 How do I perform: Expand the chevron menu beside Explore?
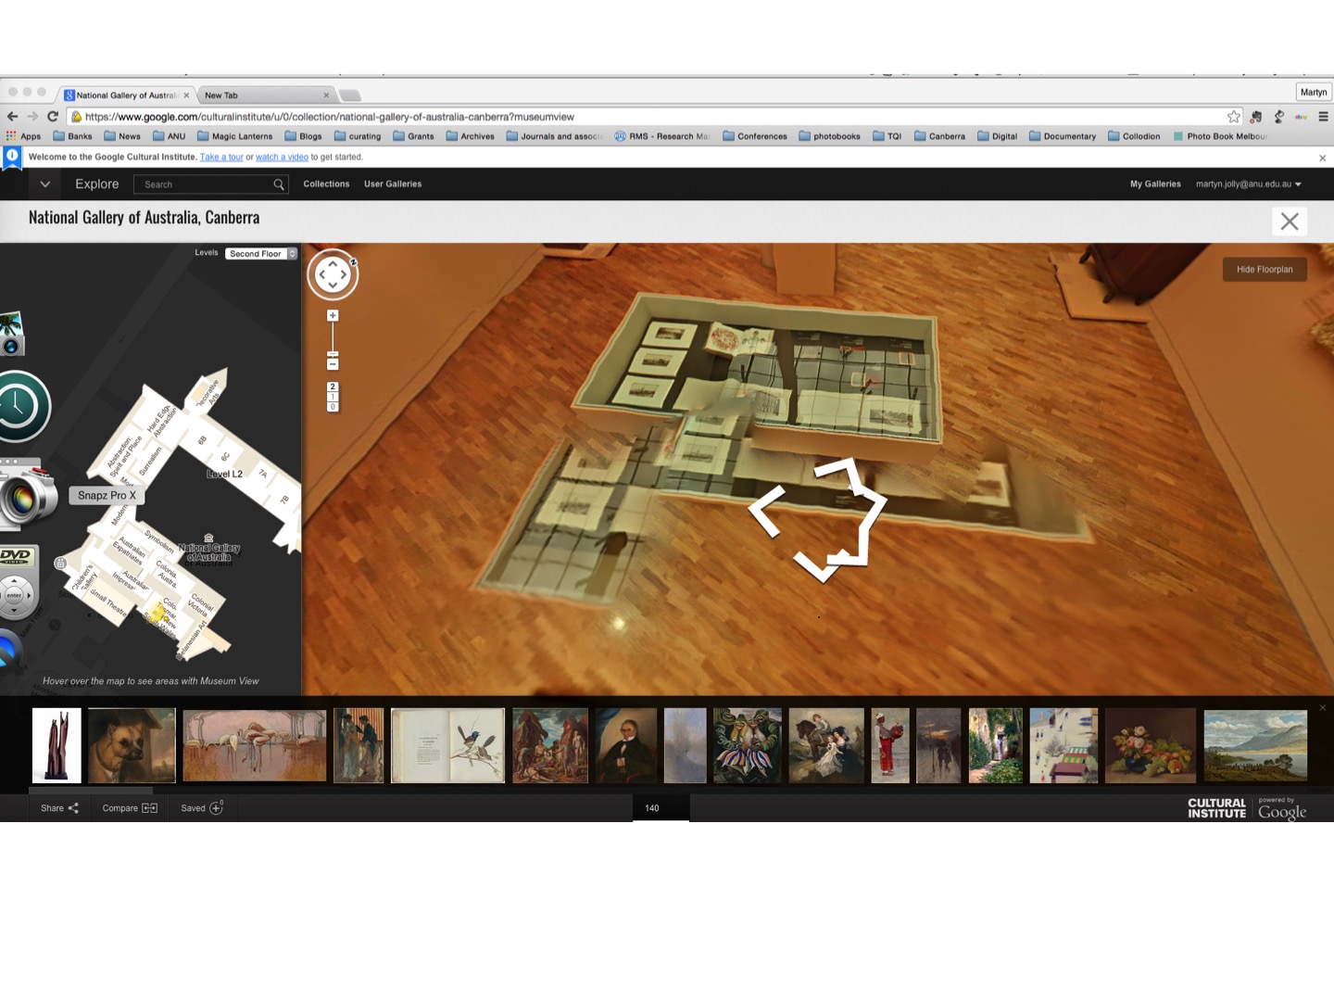(x=44, y=184)
